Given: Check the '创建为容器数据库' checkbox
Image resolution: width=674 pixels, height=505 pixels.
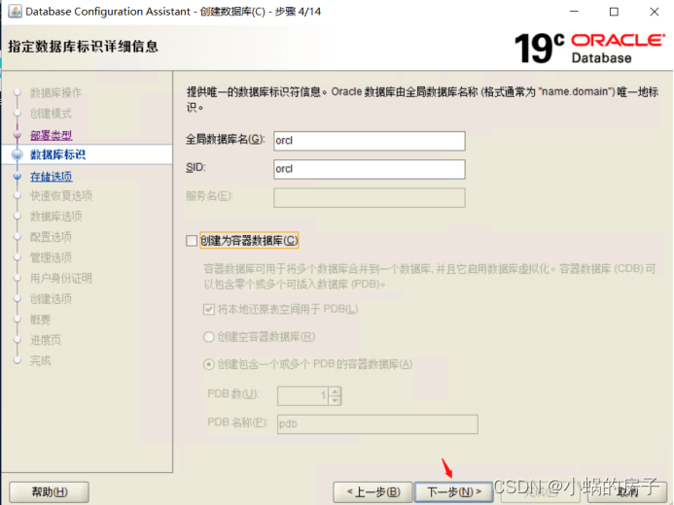Looking at the screenshot, I should (x=192, y=241).
